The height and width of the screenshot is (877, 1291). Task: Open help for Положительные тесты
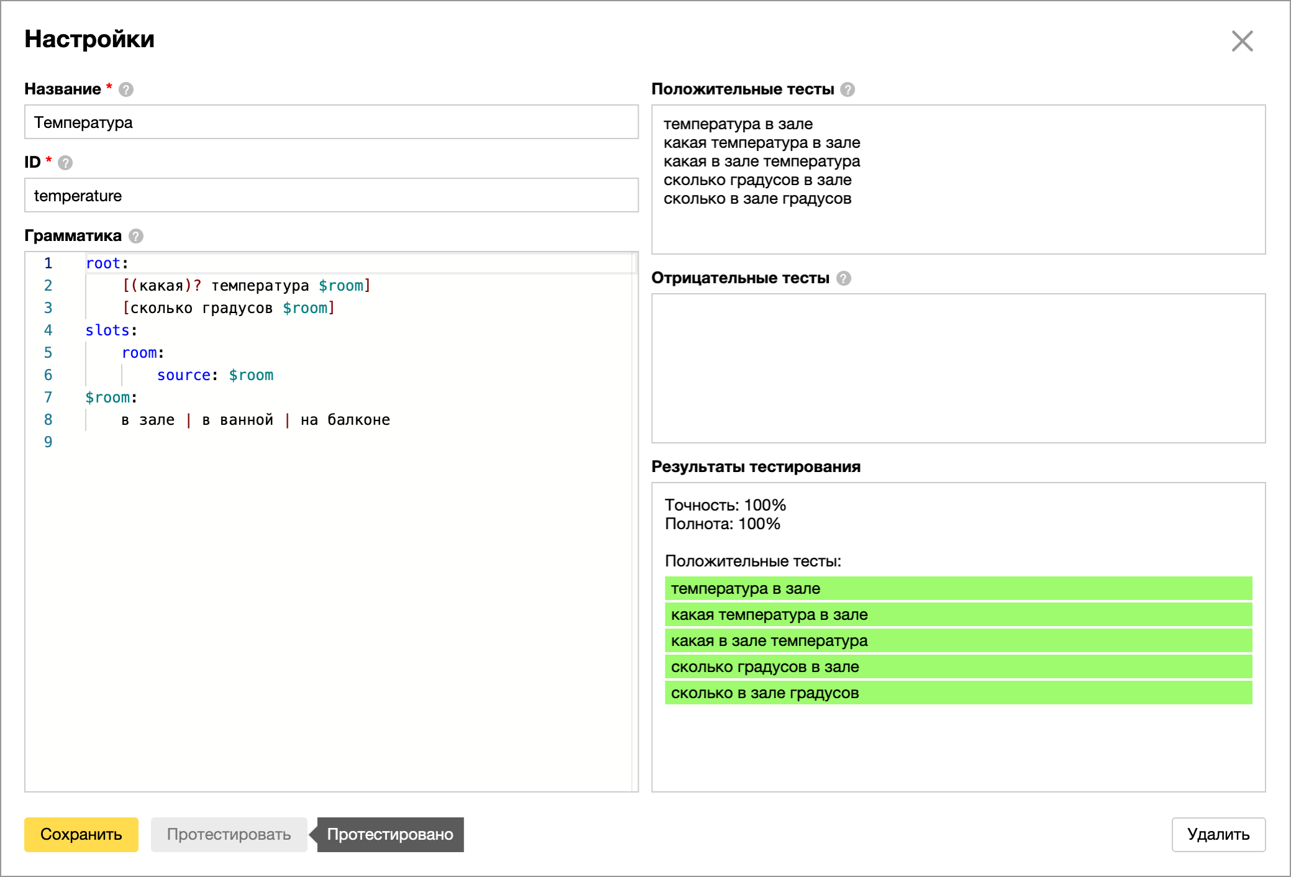coord(847,89)
